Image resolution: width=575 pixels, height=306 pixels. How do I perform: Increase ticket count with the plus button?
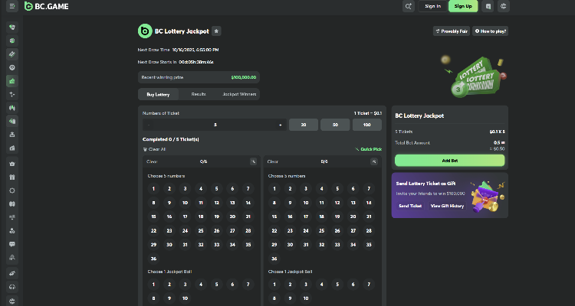pos(280,125)
